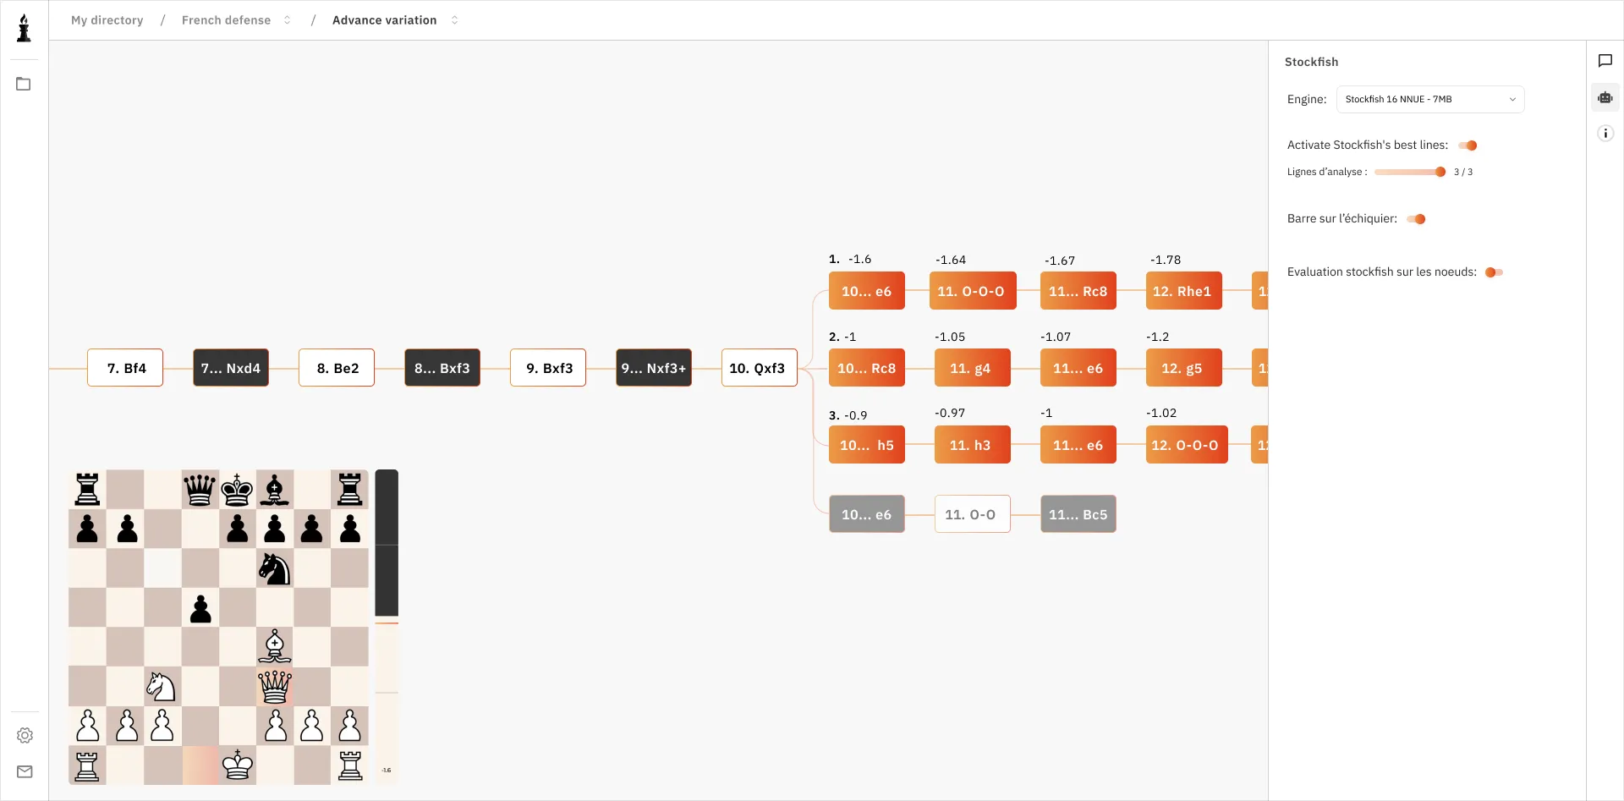Toggle Barre sur l'échiquier switch

pyautogui.click(x=1417, y=219)
